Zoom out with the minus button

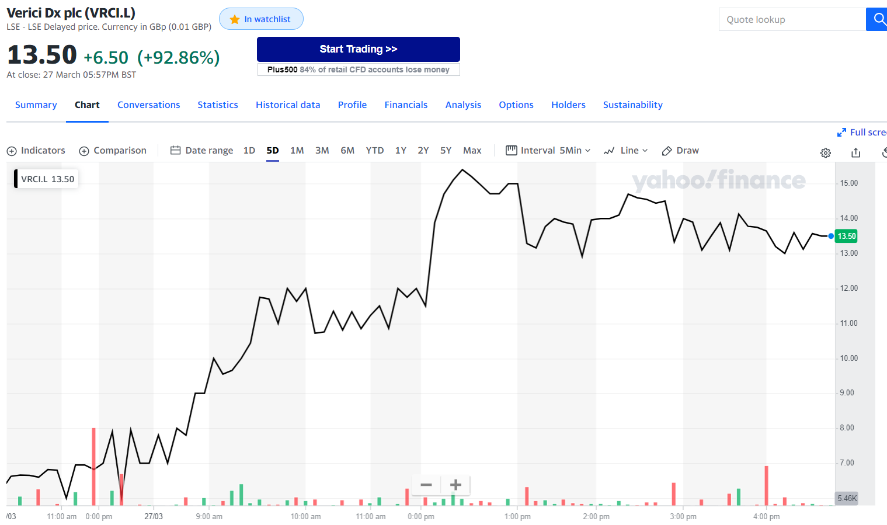coord(426,485)
